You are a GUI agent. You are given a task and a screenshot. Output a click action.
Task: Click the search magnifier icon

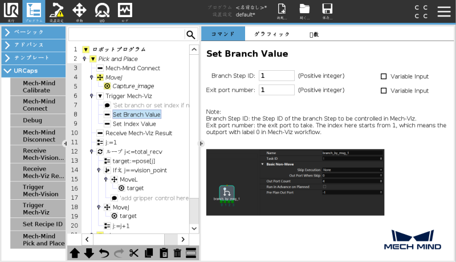coord(191,35)
